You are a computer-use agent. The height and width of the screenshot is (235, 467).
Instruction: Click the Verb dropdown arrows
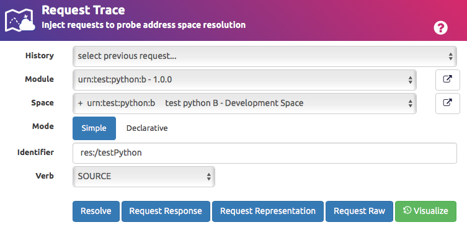pyautogui.click(x=209, y=177)
